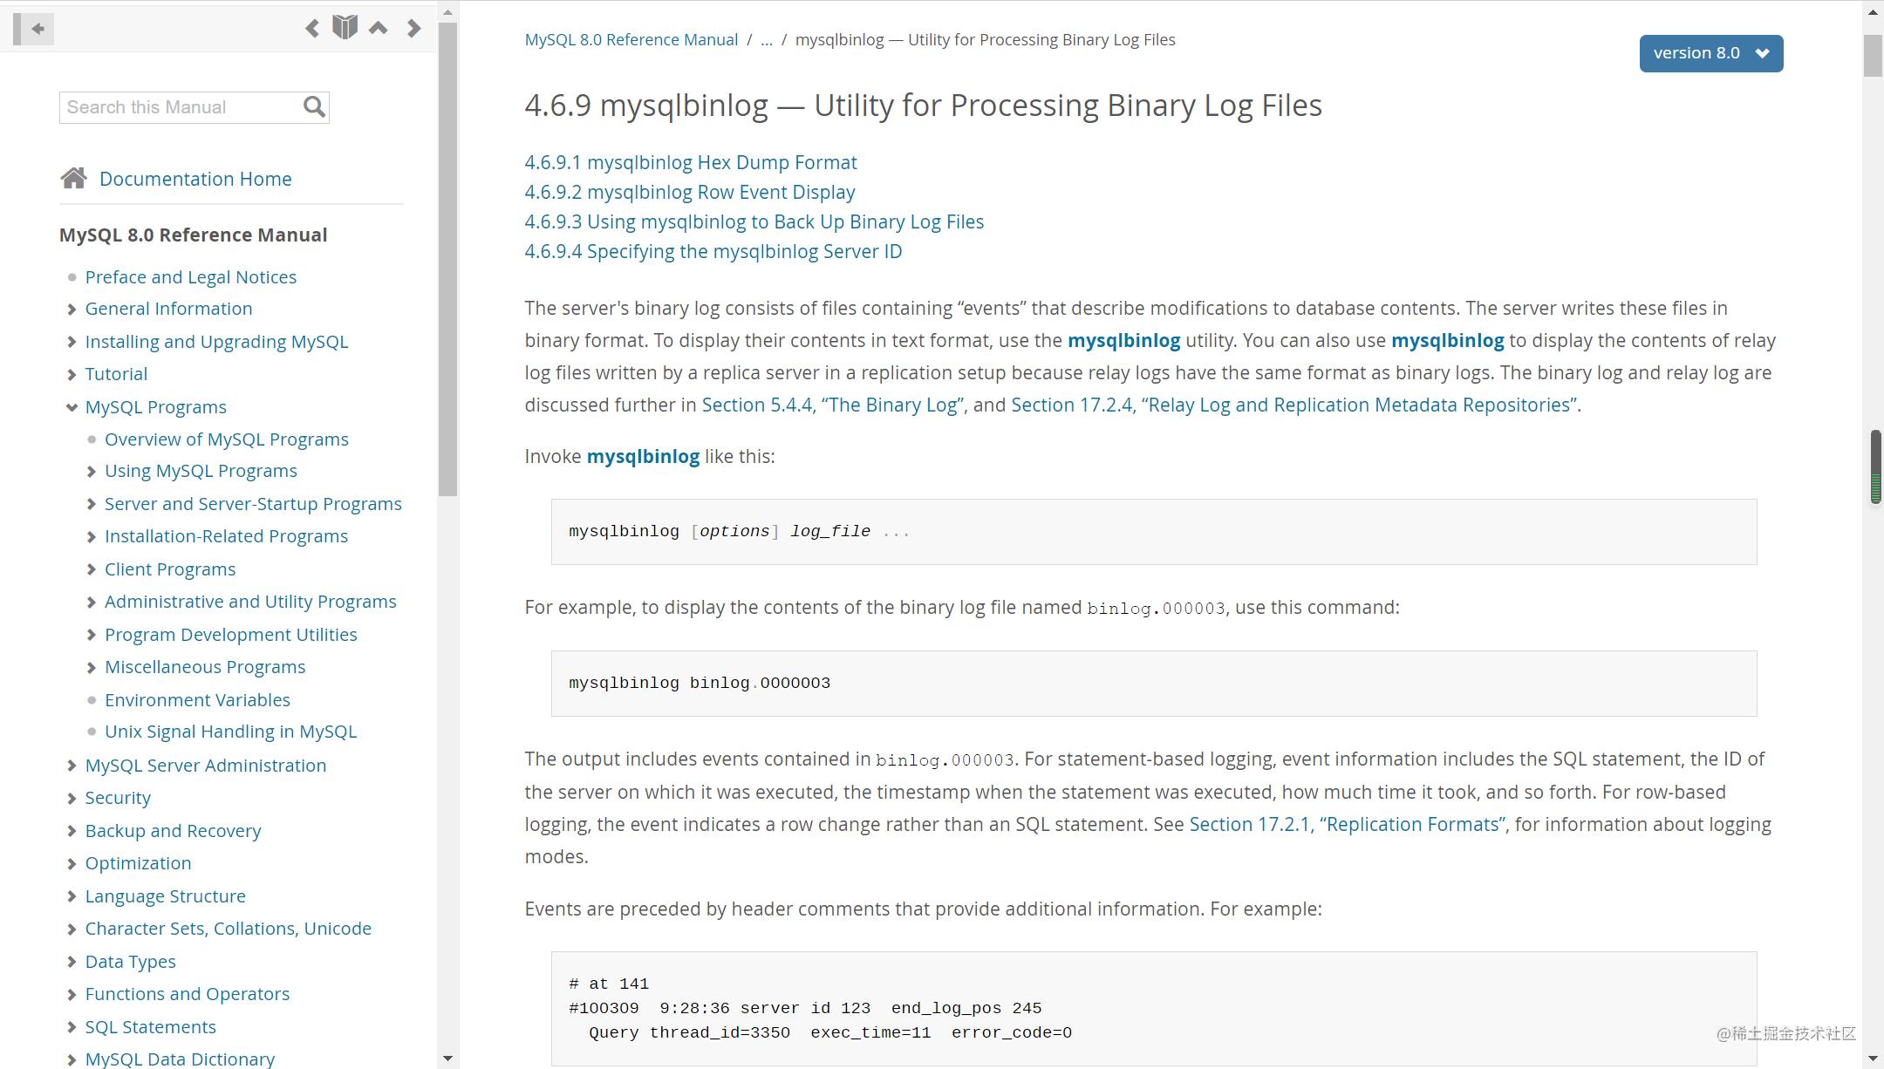Click the MySQL 8.0 Reference Manual breadcrumb
The width and height of the screenshot is (1884, 1069).
pyautogui.click(x=631, y=40)
